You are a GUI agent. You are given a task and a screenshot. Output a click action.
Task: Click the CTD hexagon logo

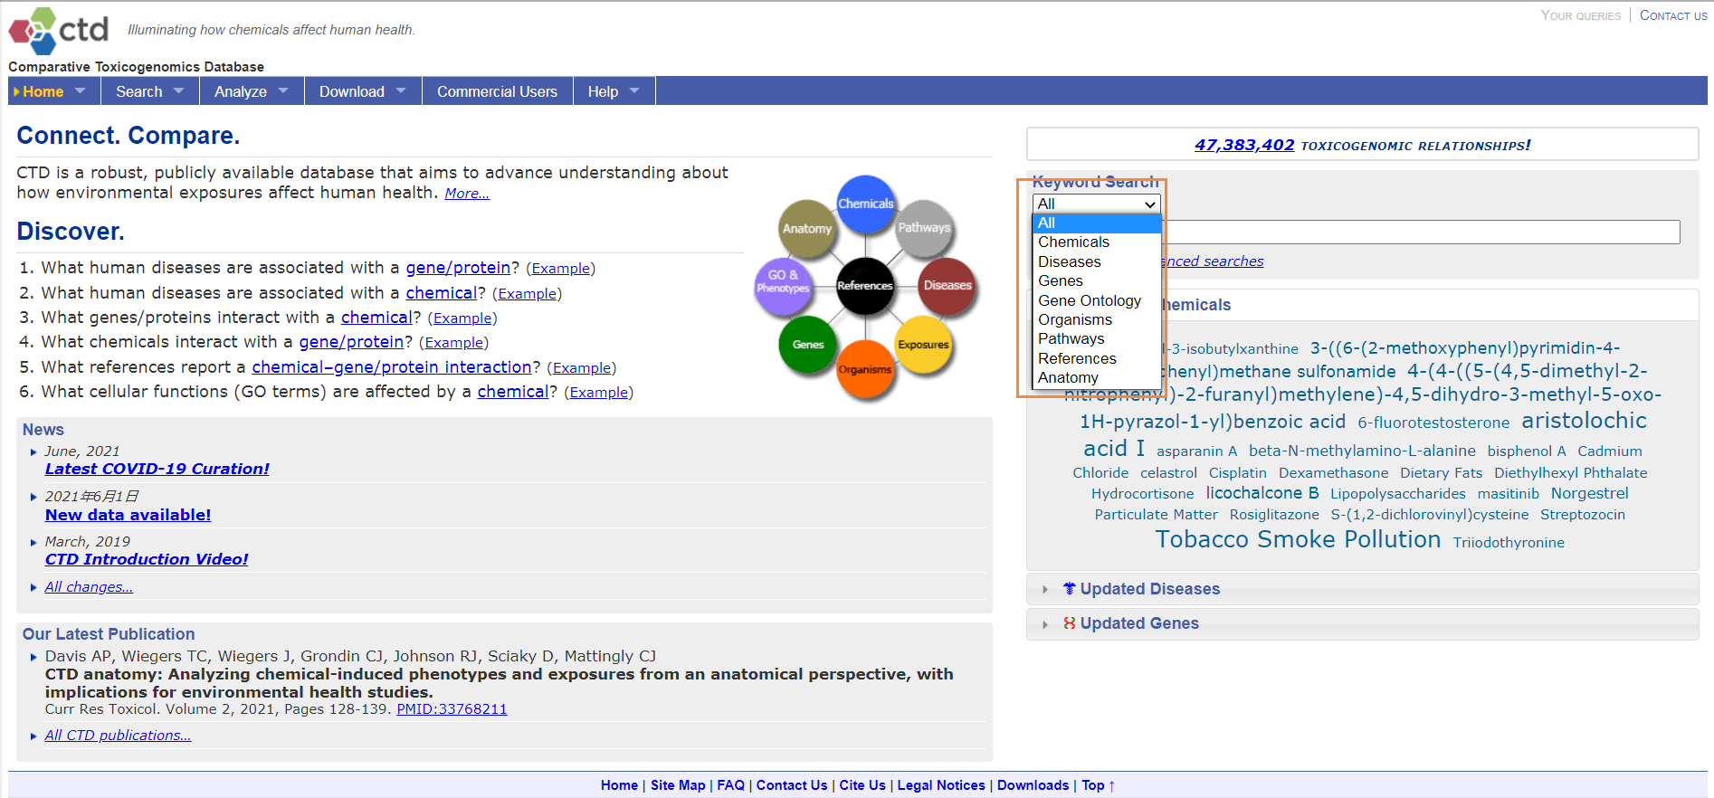[x=33, y=32]
